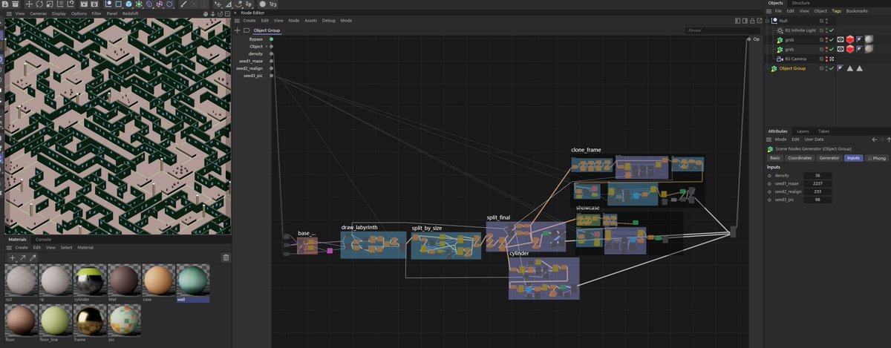Open the Cameras menu in viewport
891x348 pixels.
39,13
